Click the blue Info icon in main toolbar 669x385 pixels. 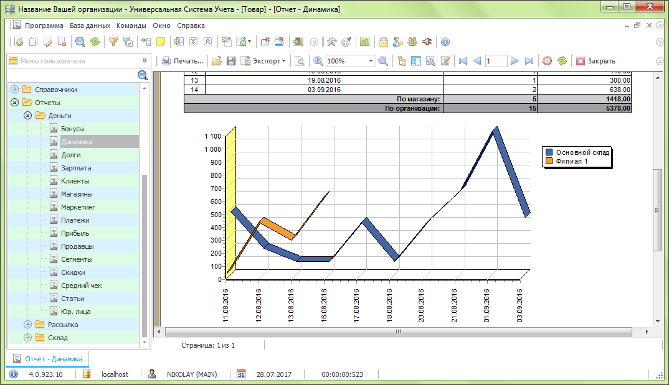point(445,42)
